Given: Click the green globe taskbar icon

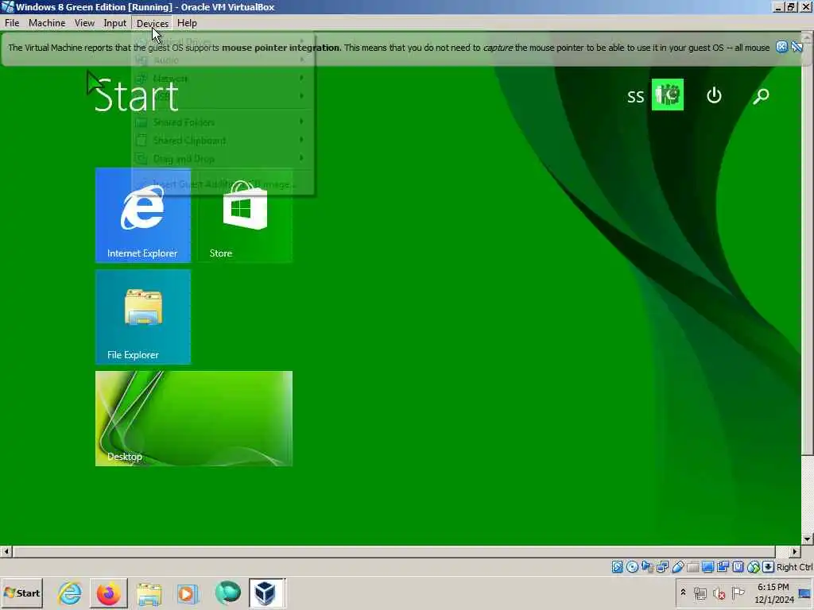Looking at the screenshot, I should coord(227,593).
